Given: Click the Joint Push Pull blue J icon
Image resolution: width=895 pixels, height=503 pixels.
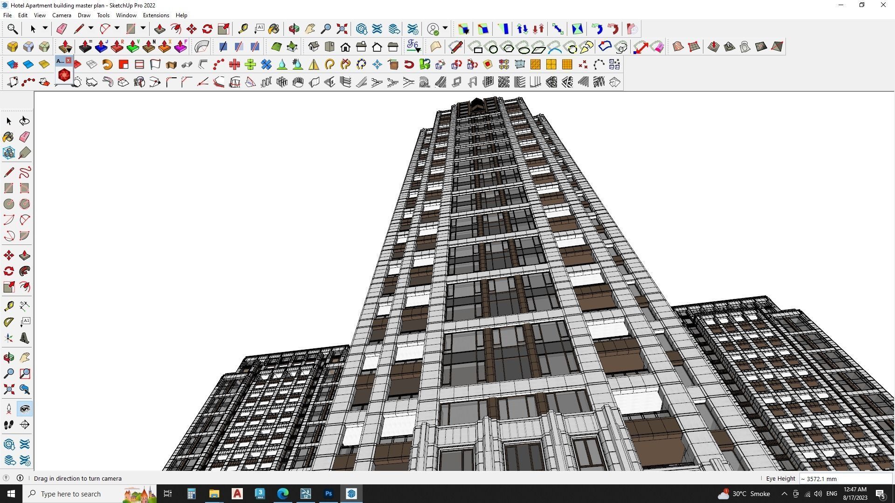Looking at the screenshot, I should click(101, 47).
